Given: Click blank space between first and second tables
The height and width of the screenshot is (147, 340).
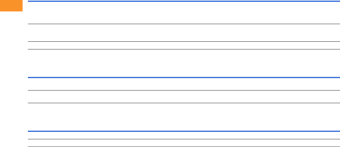Looking at the screenshot, I should click(x=184, y=63).
